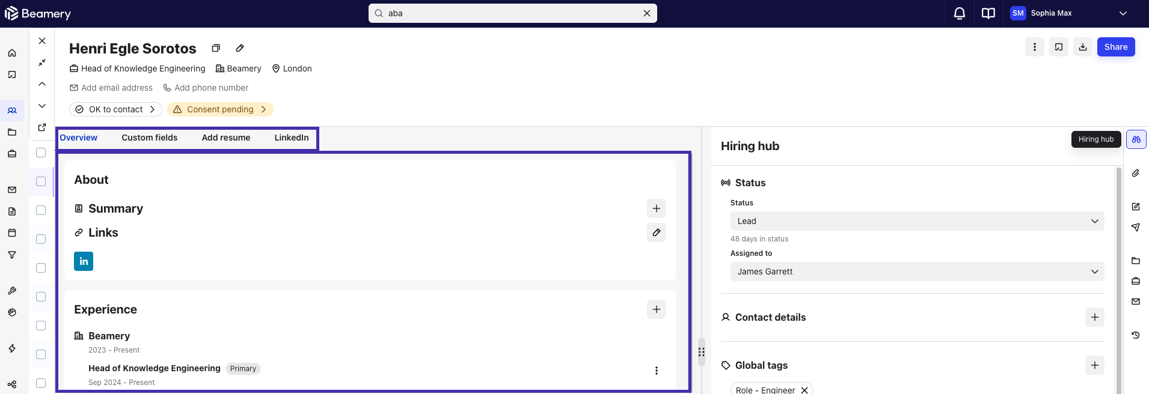This screenshot has height=394, width=1149.
Task: Click the home icon in left sidebar
Action: pos(12,53)
